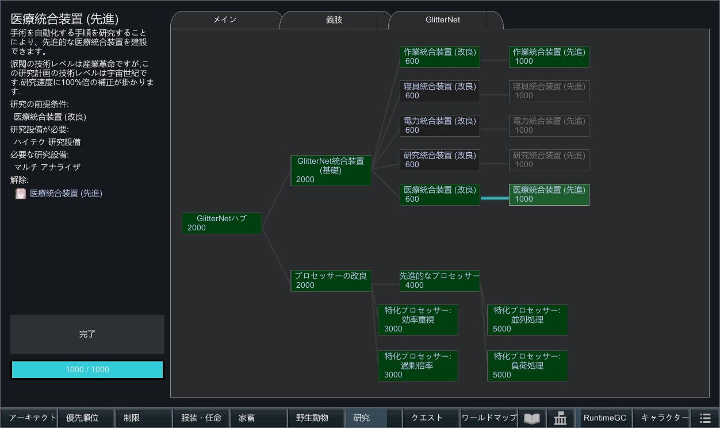Image resolution: width=720 pixels, height=428 pixels.
Task: Open the キャラクター tab
Action: point(662,418)
